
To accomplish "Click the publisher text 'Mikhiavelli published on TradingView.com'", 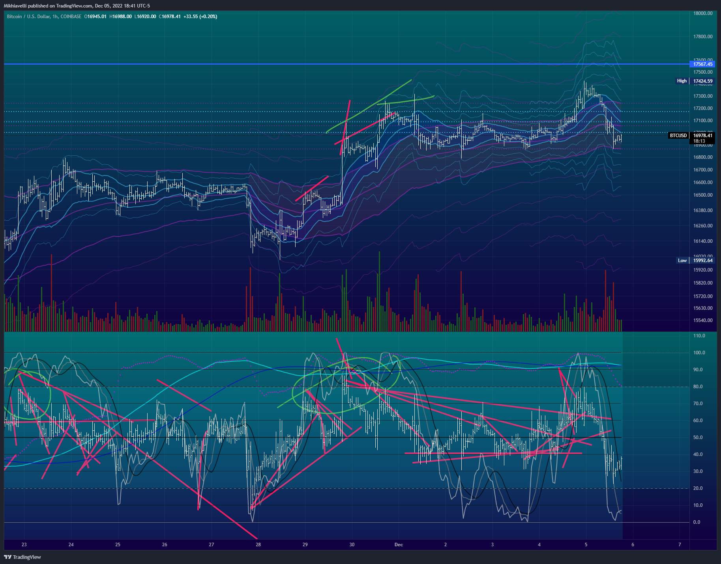I will pos(49,6).
